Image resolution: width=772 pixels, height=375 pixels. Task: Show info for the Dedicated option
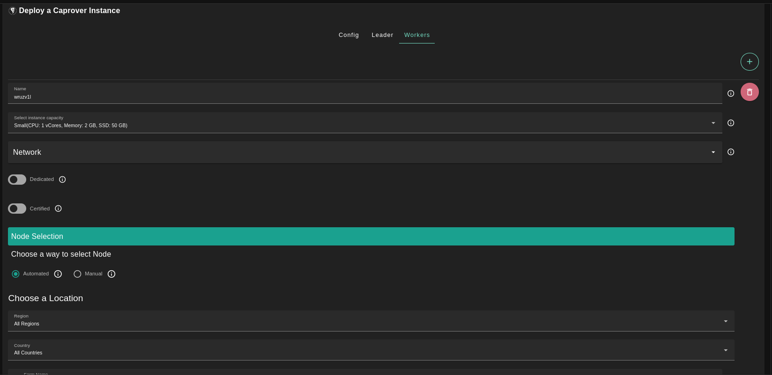click(62, 180)
